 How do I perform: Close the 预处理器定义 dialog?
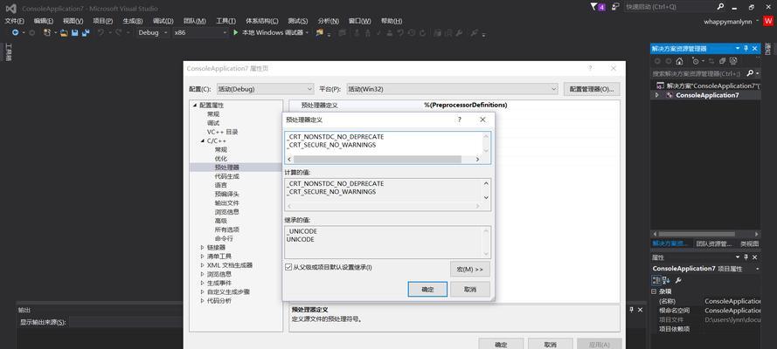click(482, 120)
